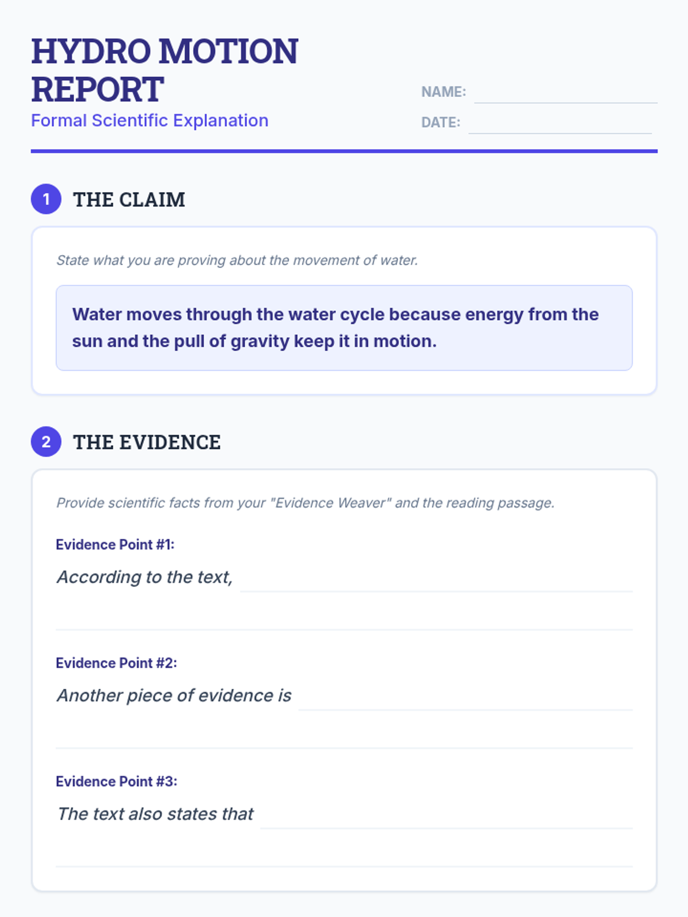
Task: Click the 'Provide scientific facts' instruction text
Action: (x=305, y=503)
